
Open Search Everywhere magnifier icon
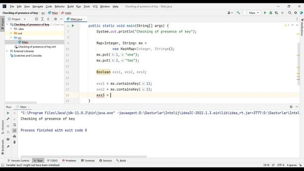pyautogui.click(x=290, y=13)
